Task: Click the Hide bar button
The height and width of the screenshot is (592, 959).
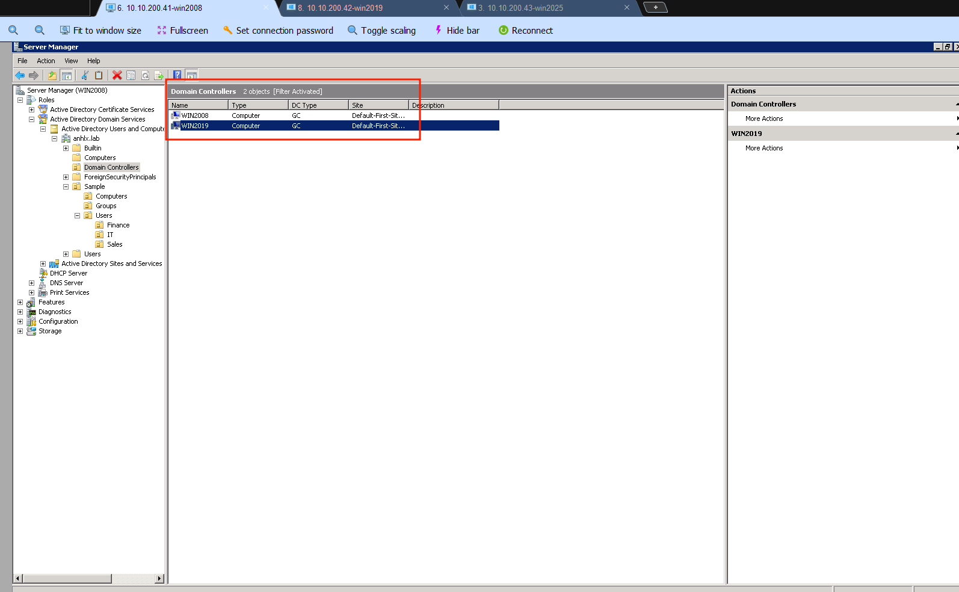Action: pos(457,30)
